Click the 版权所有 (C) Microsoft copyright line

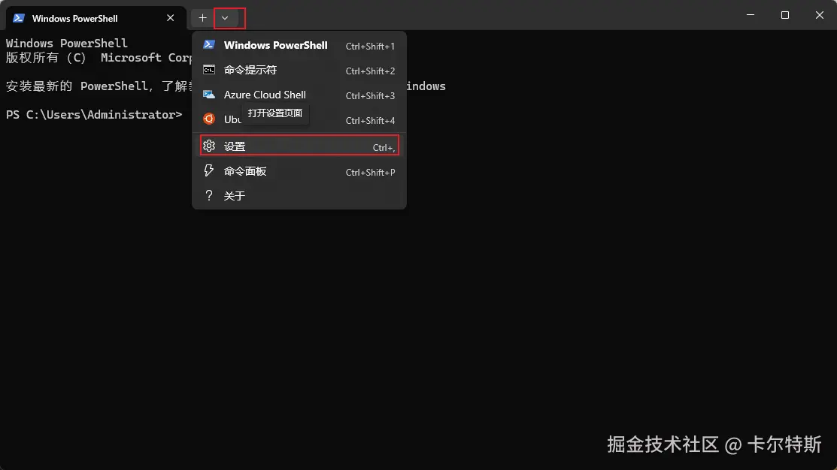pyautogui.click(x=99, y=58)
